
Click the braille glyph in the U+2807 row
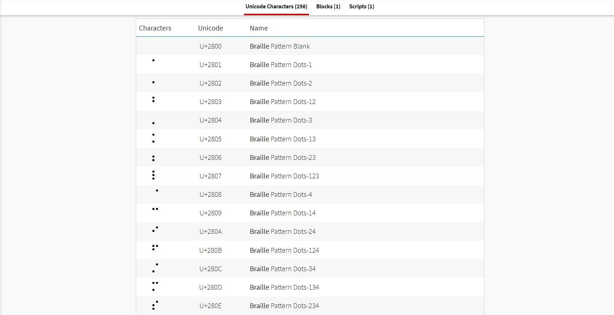(x=153, y=175)
